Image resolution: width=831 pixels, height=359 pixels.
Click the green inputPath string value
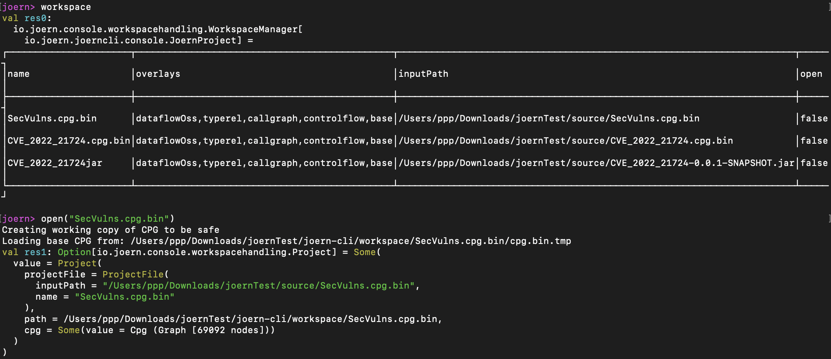click(x=258, y=286)
